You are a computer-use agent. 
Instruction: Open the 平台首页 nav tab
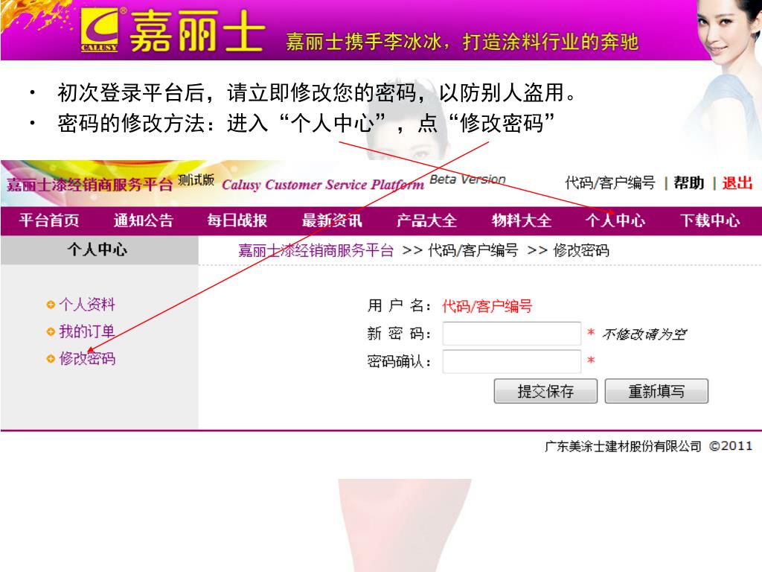point(49,220)
